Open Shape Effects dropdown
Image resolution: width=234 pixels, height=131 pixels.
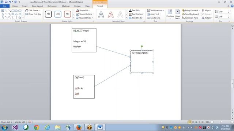[84, 18]
